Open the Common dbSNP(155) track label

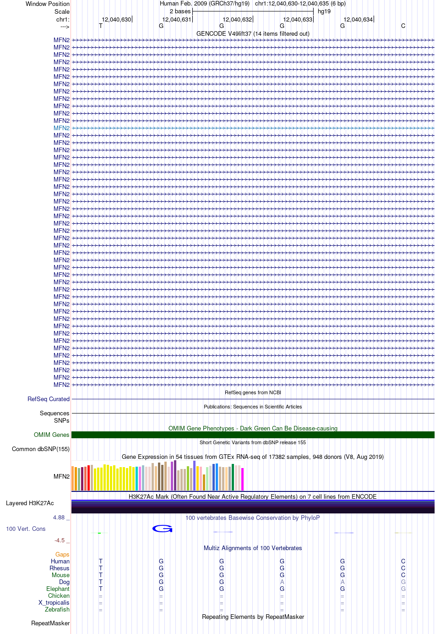click(x=41, y=449)
